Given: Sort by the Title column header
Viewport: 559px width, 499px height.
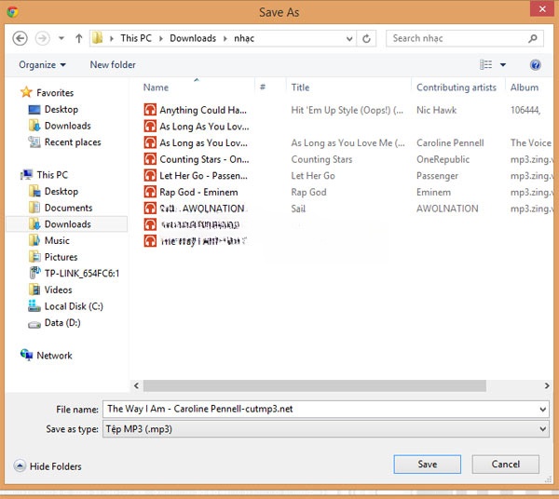Looking at the screenshot, I should click(300, 88).
